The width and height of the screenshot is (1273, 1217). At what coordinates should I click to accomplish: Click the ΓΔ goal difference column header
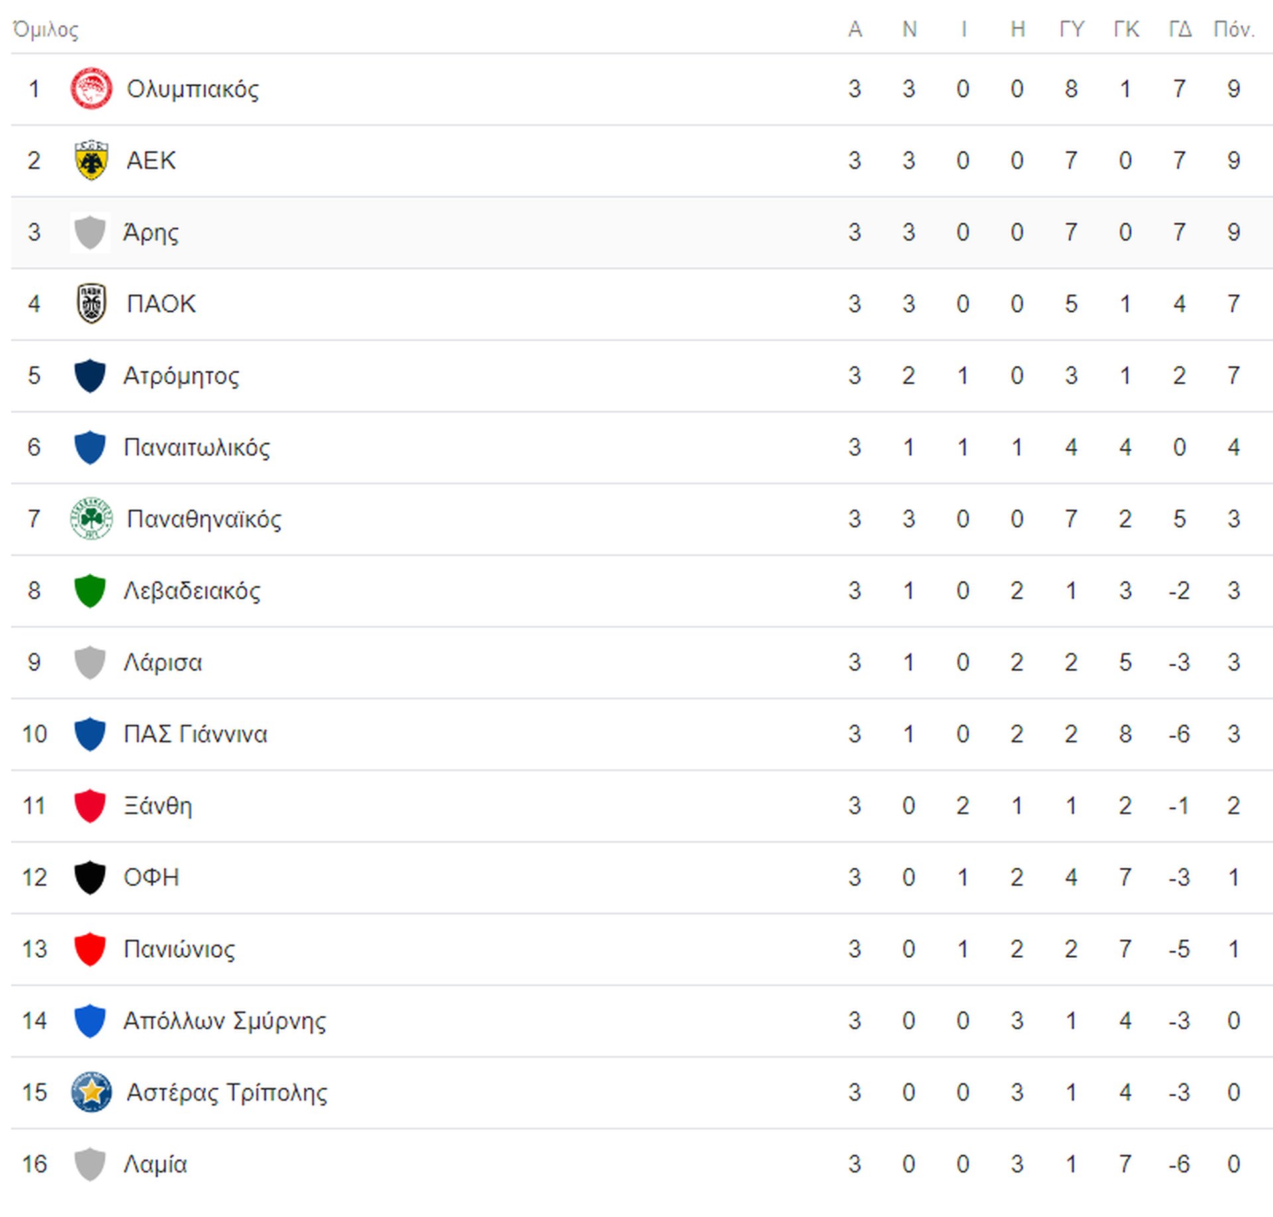[1180, 29]
